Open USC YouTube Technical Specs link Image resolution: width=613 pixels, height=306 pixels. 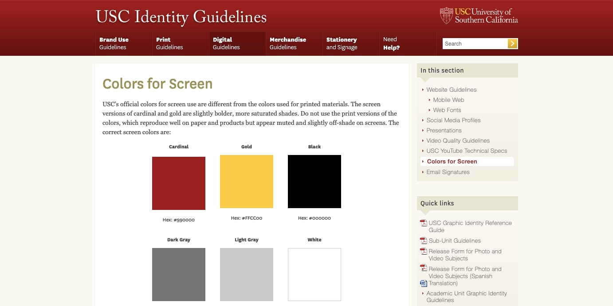pyautogui.click(x=467, y=151)
